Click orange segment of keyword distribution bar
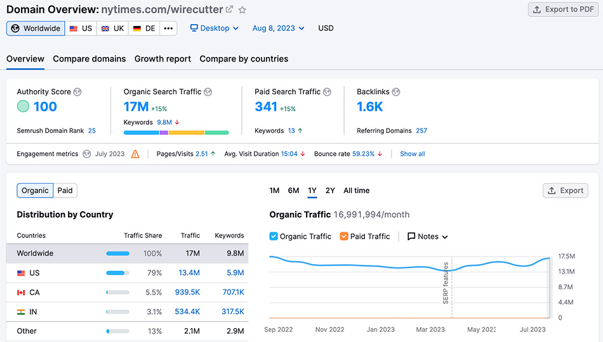 tap(187, 132)
